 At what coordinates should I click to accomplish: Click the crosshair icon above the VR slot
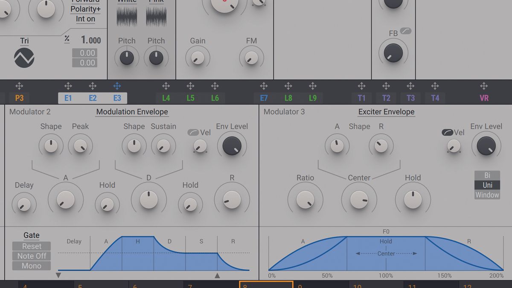pyautogui.click(x=484, y=85)
